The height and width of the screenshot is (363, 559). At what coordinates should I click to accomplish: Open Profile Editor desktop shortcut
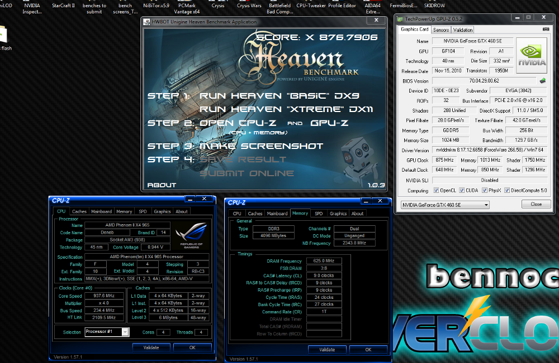(342, 6)
